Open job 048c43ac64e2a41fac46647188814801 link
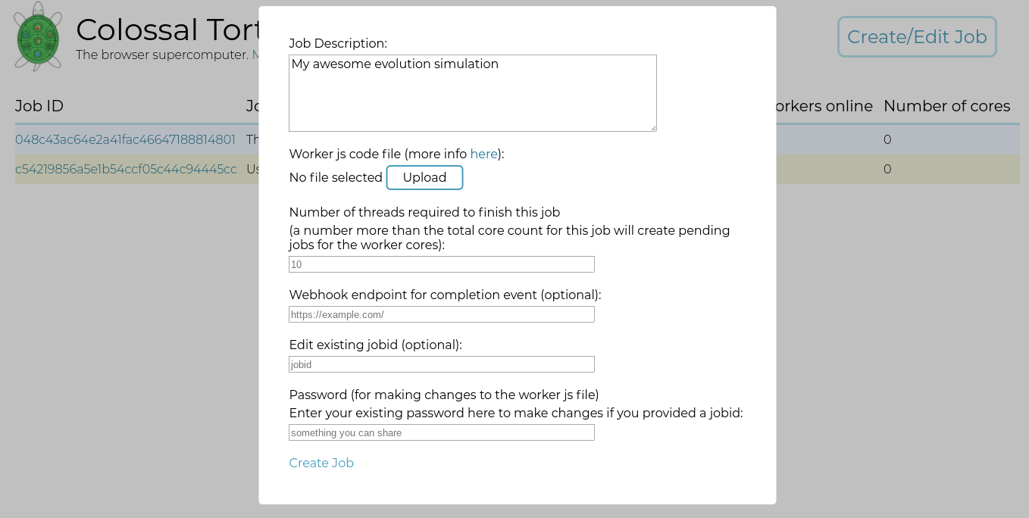This screenshot has width=1029, height=518. tap(125, 139)
